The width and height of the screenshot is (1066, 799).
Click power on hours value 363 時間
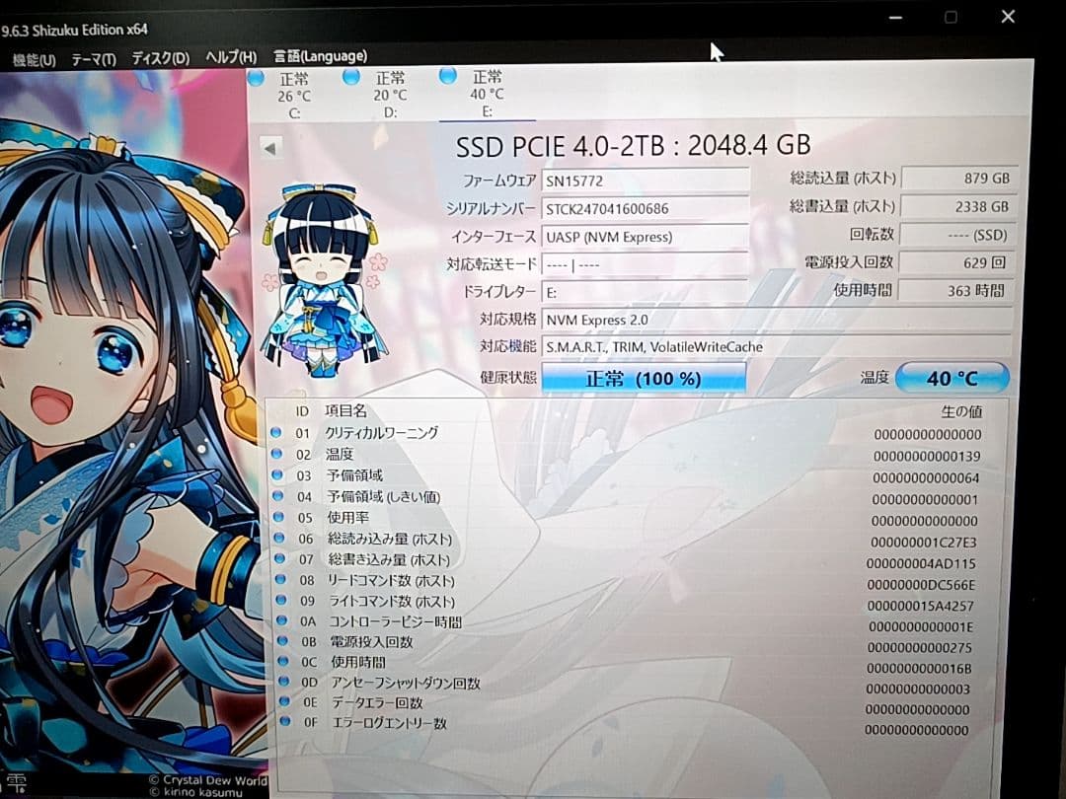(x=956, y=290)
